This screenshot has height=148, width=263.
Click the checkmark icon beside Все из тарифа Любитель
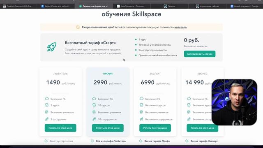coord(92,141)
